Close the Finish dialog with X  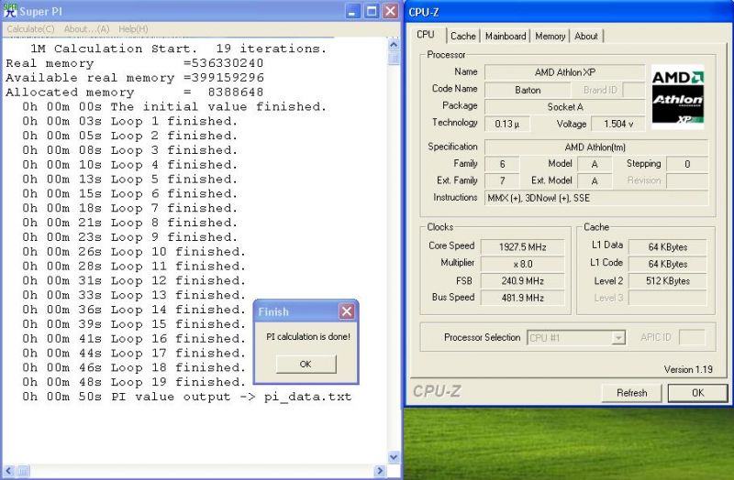point(347,311)
